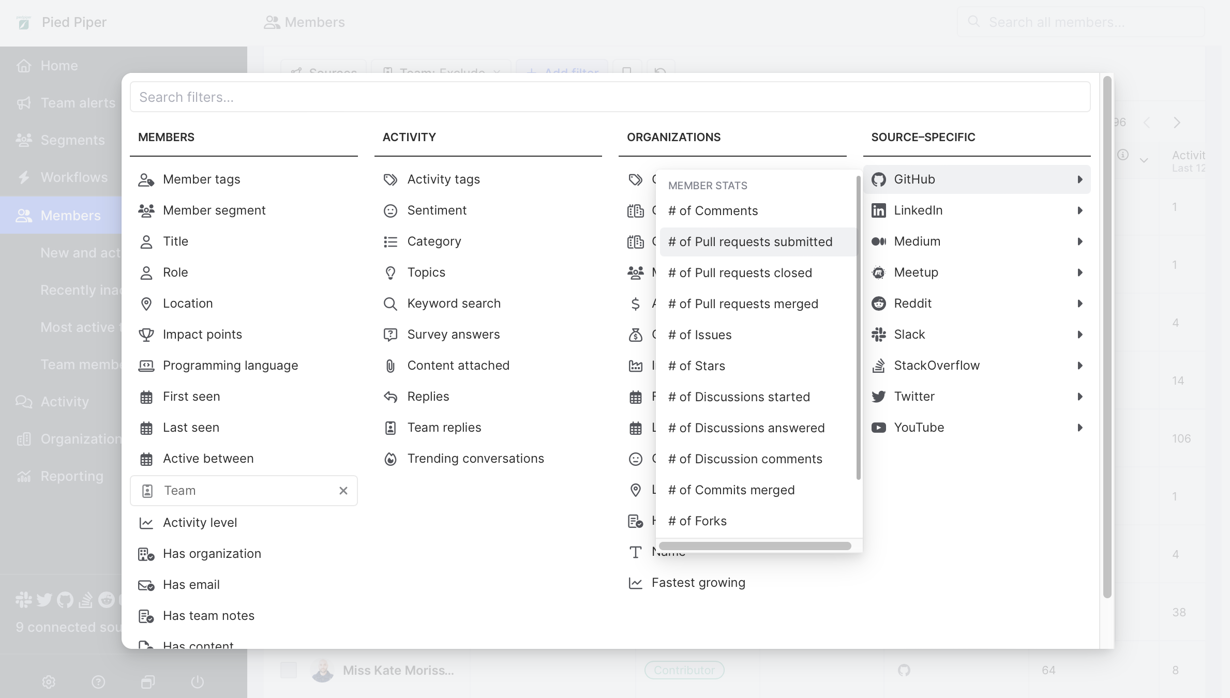
Task: Choose the Fastest growing organization filter
Action: (698, 583)
